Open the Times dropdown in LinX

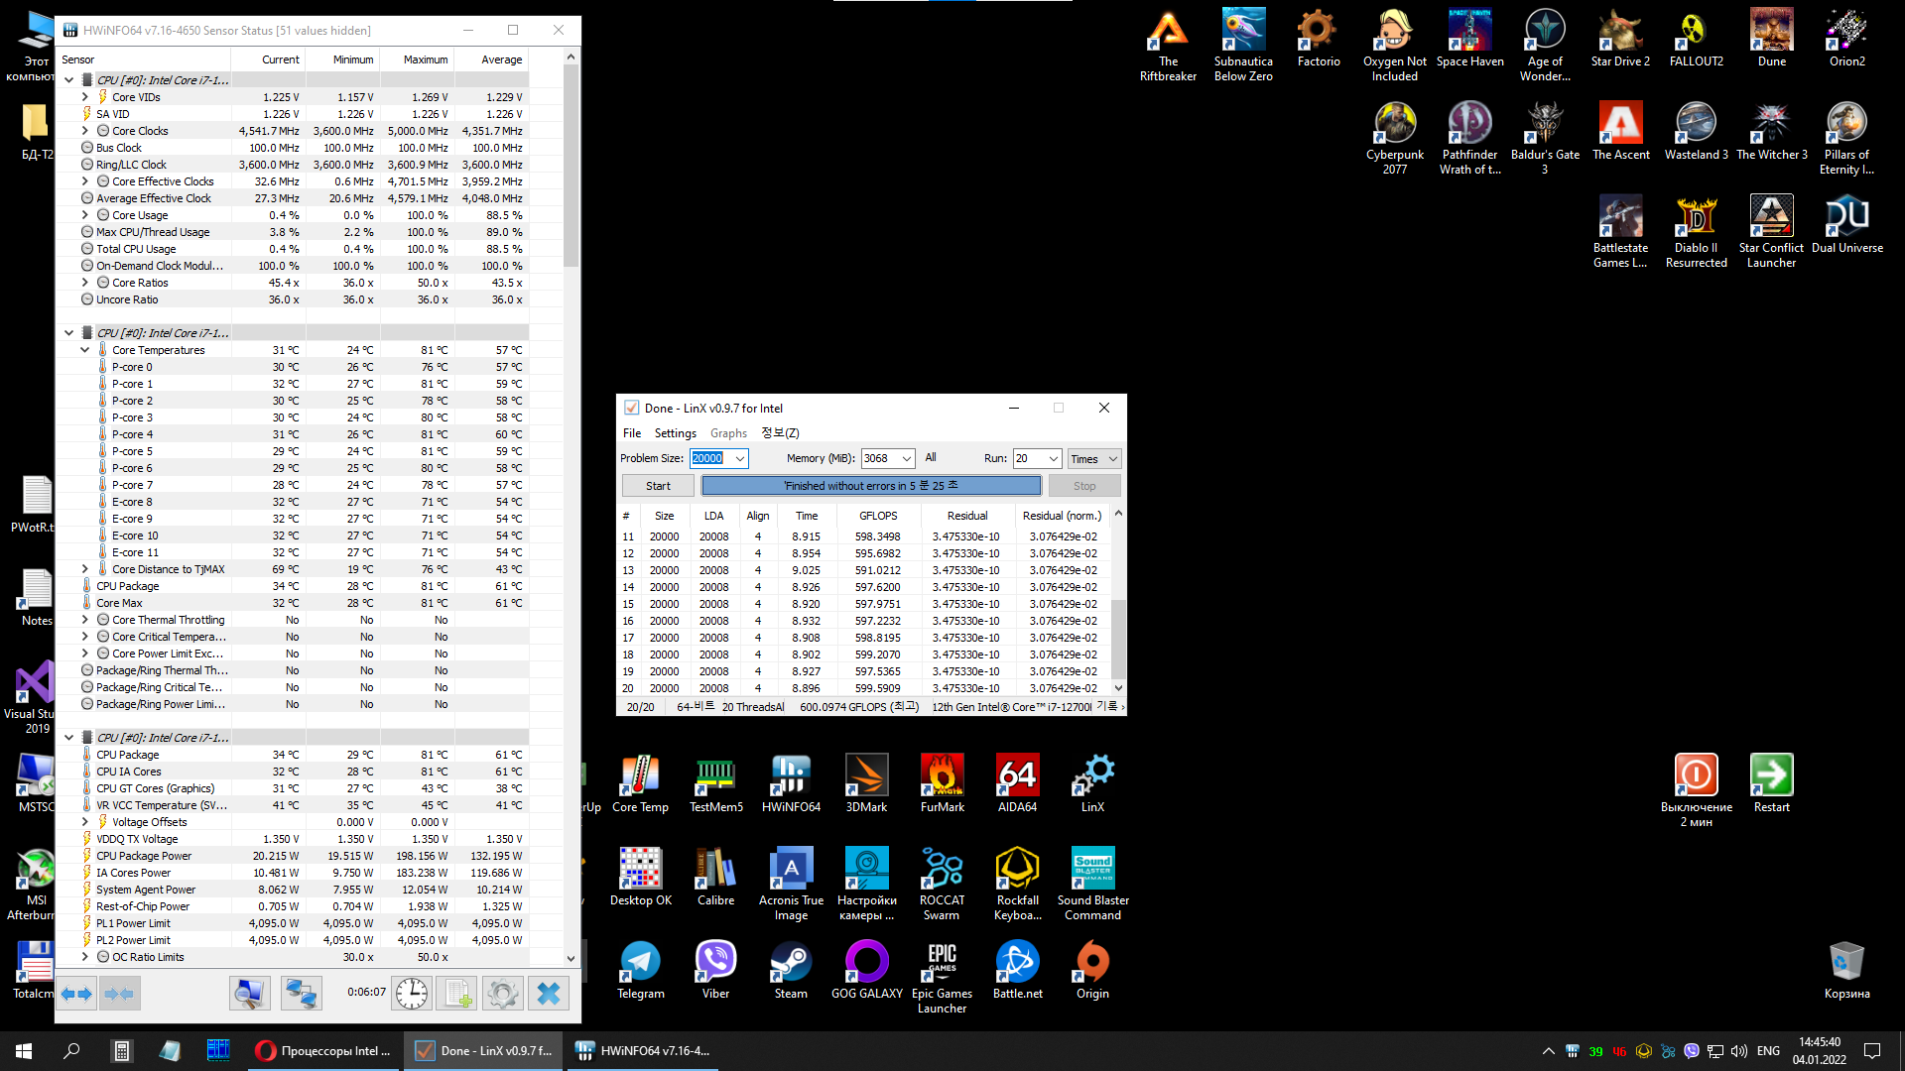point(1113,459)
